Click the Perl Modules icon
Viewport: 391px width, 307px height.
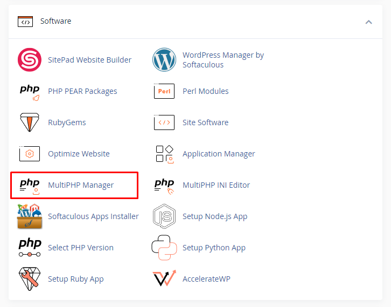(x=164, y=91)
